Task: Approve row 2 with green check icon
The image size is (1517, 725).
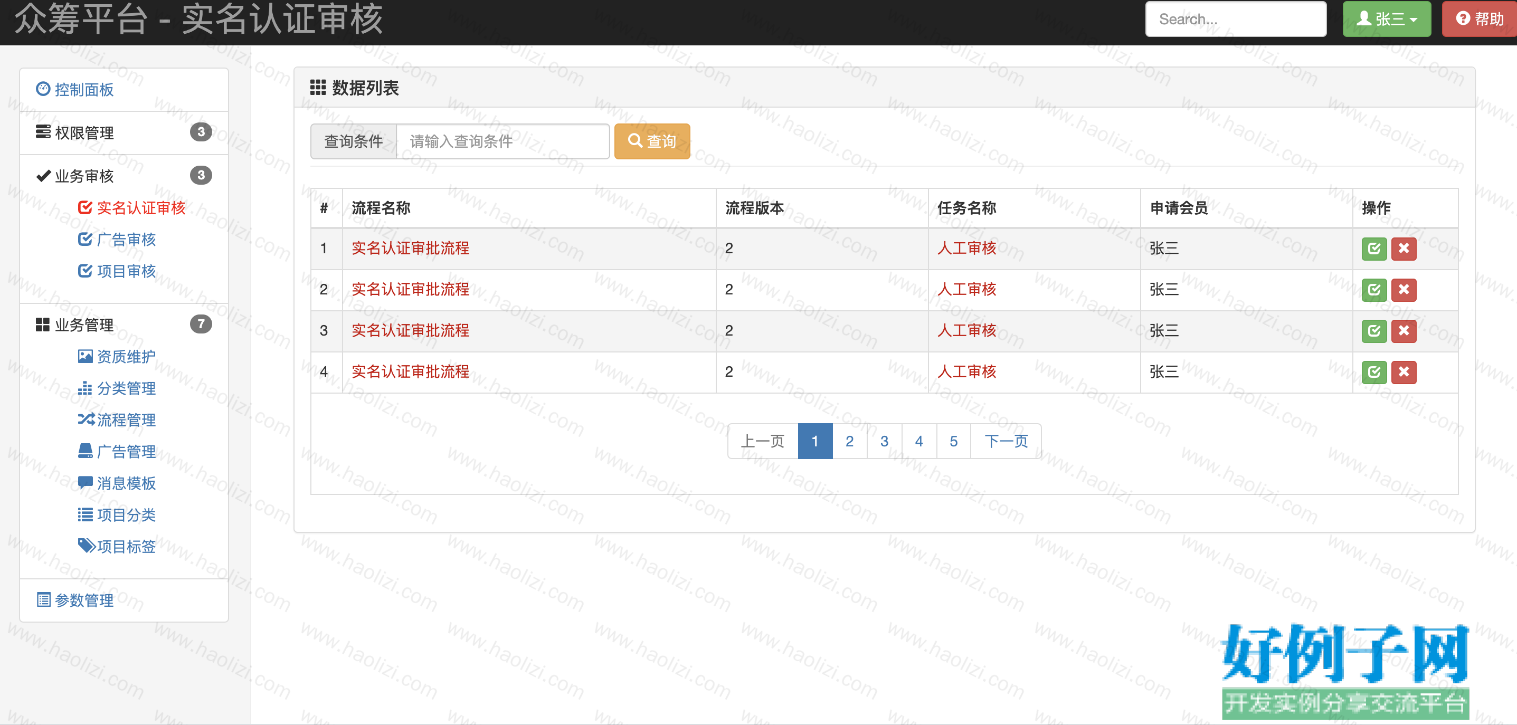Action: pos(1373,290)
